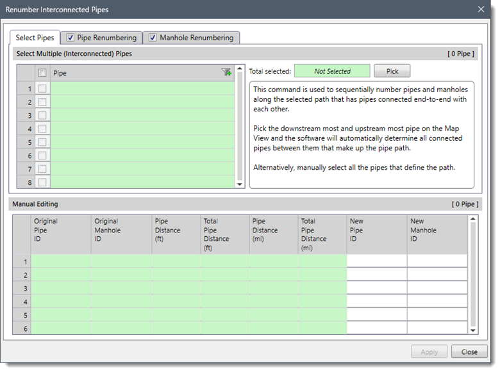Toggle the Manhole Renumbering tab checkbox
Image resolution: width=500 pixels, height=372 pixels.
click(x=153, y=38)
